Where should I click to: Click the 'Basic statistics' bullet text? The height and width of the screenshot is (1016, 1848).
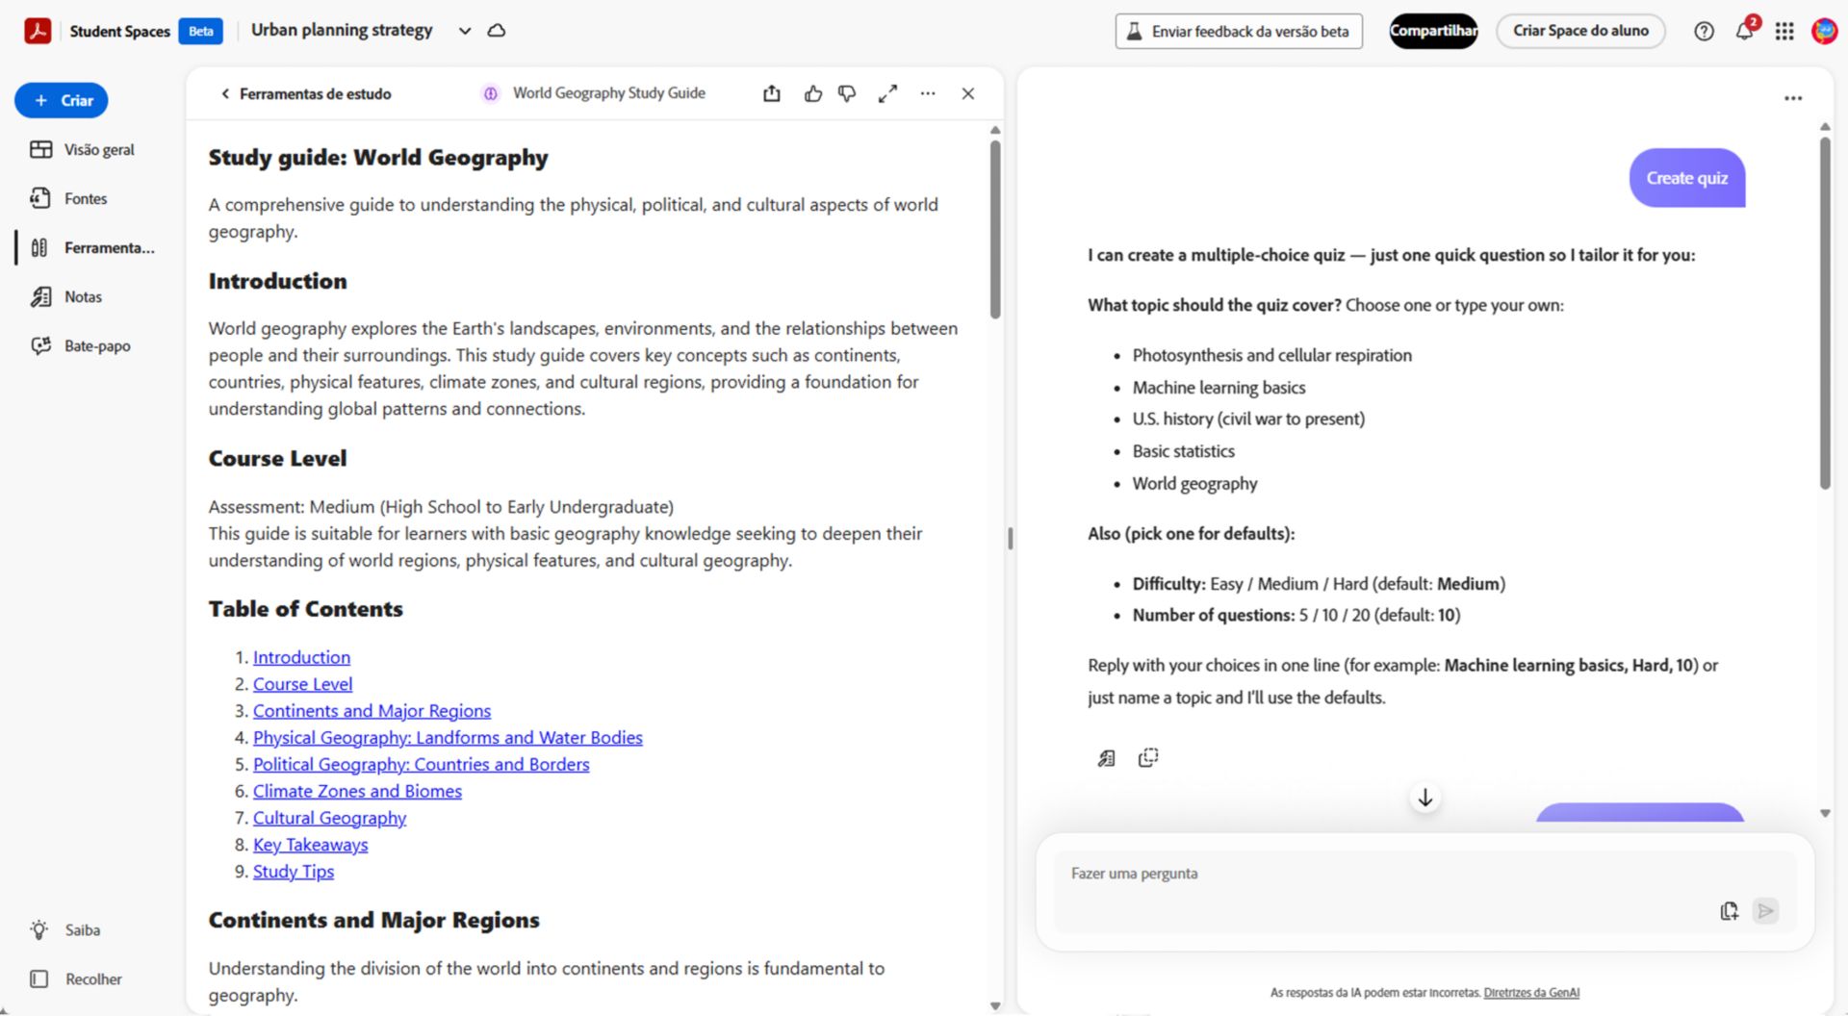coord(1183,451)
